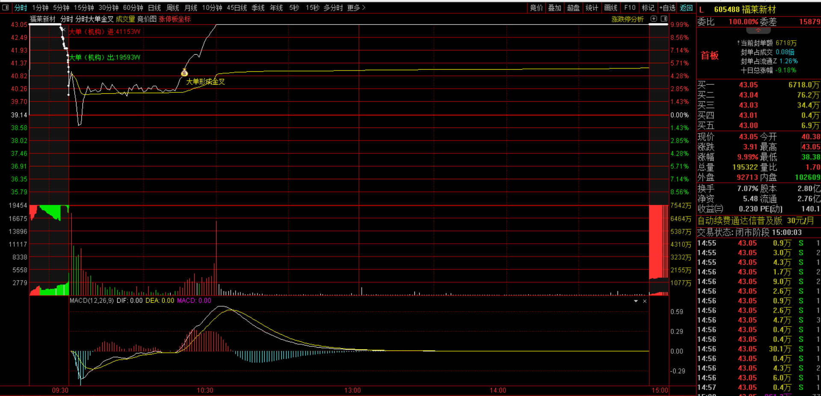Open F10 company information
Image resolution: width=821 pixels, height=396 pixels.
630,8
